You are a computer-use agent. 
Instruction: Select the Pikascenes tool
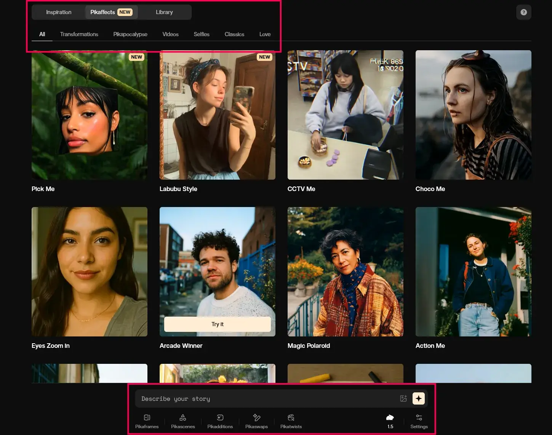point(183,421)
